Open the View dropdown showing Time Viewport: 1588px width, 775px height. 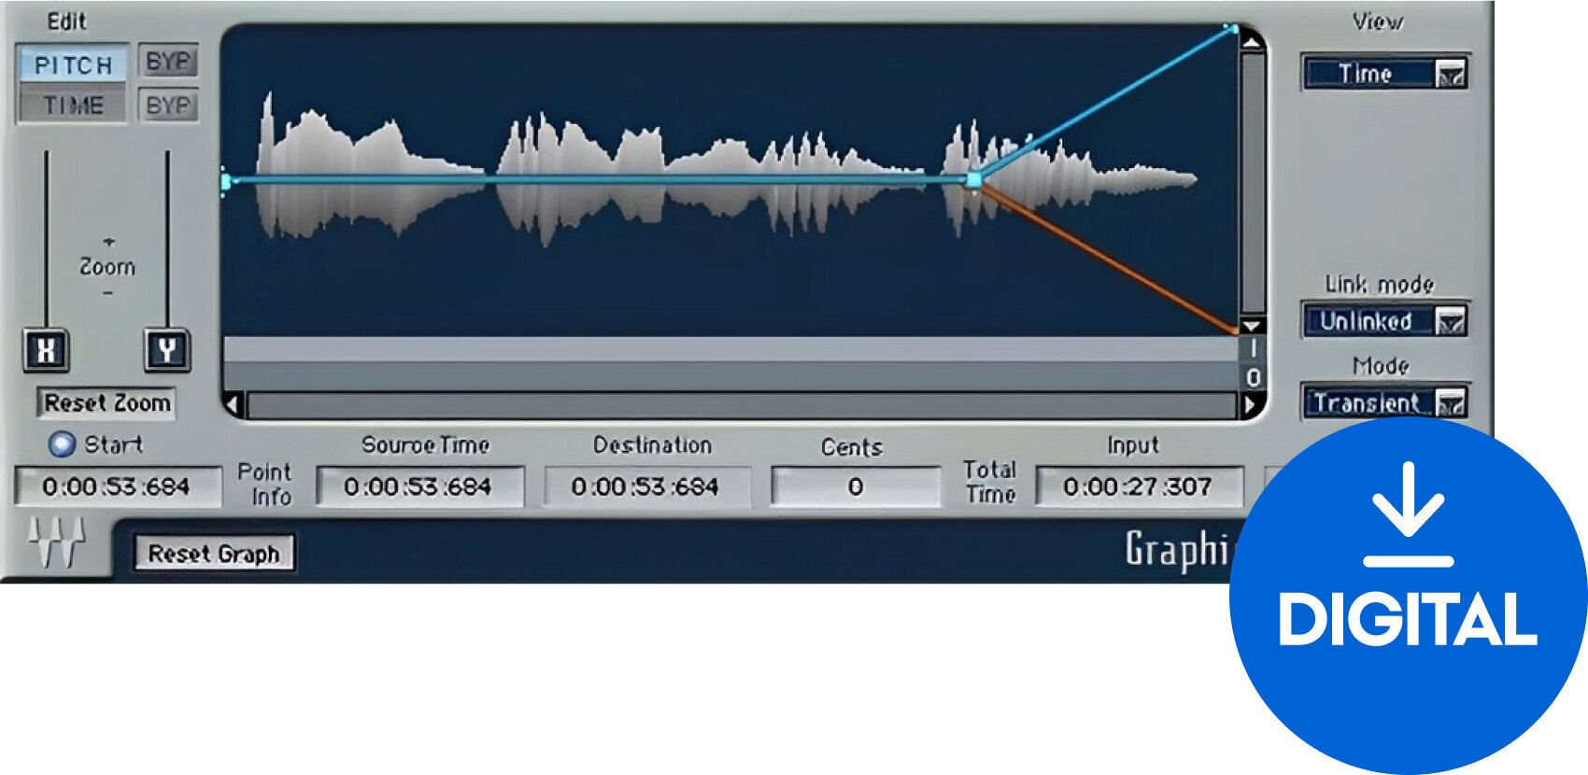click(1384, 73)
